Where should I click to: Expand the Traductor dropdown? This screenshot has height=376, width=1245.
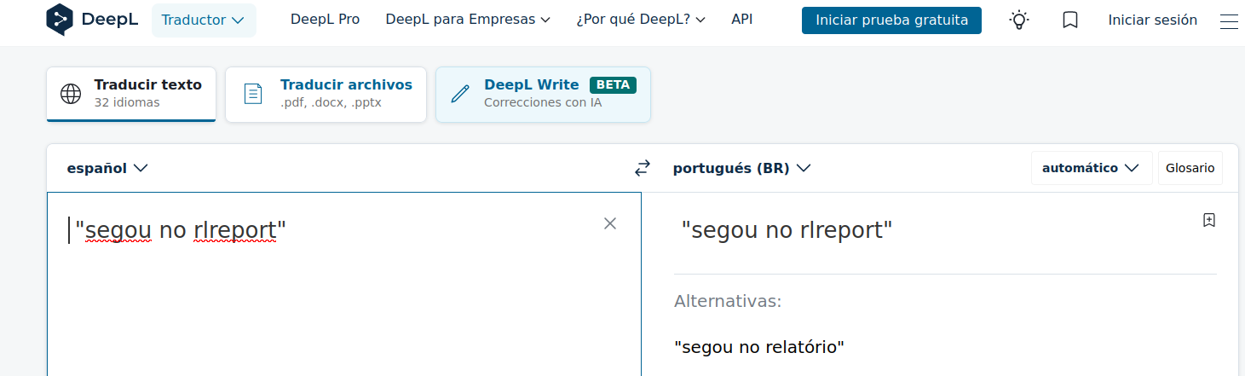204,20
